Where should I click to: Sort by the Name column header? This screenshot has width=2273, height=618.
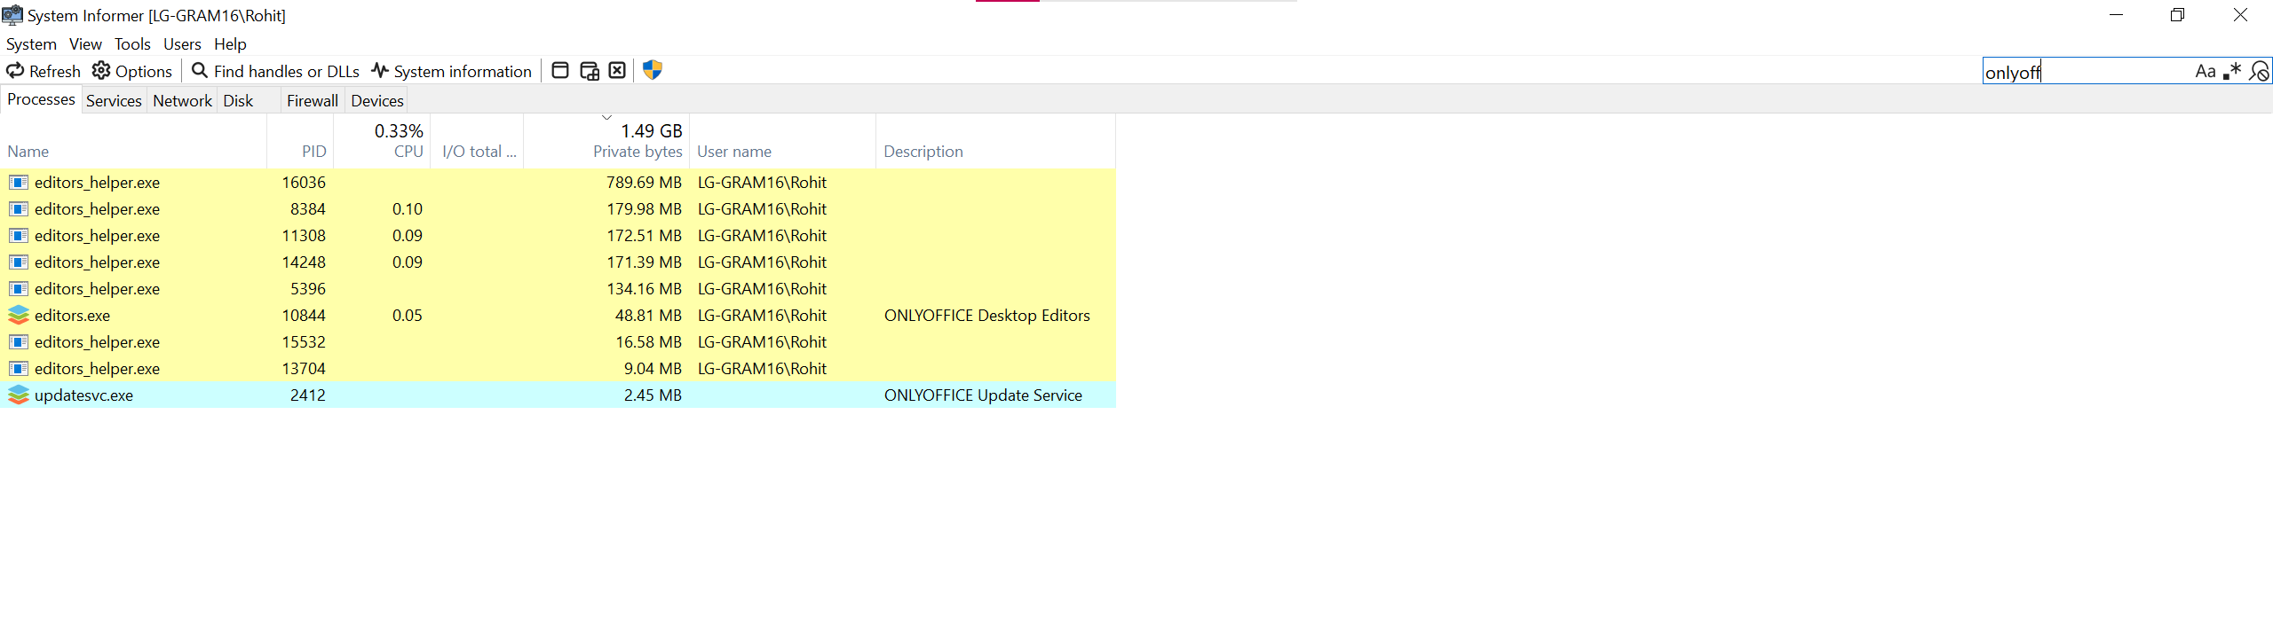click(x=133, y=142)
